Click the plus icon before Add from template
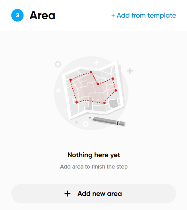 (113, 15)
